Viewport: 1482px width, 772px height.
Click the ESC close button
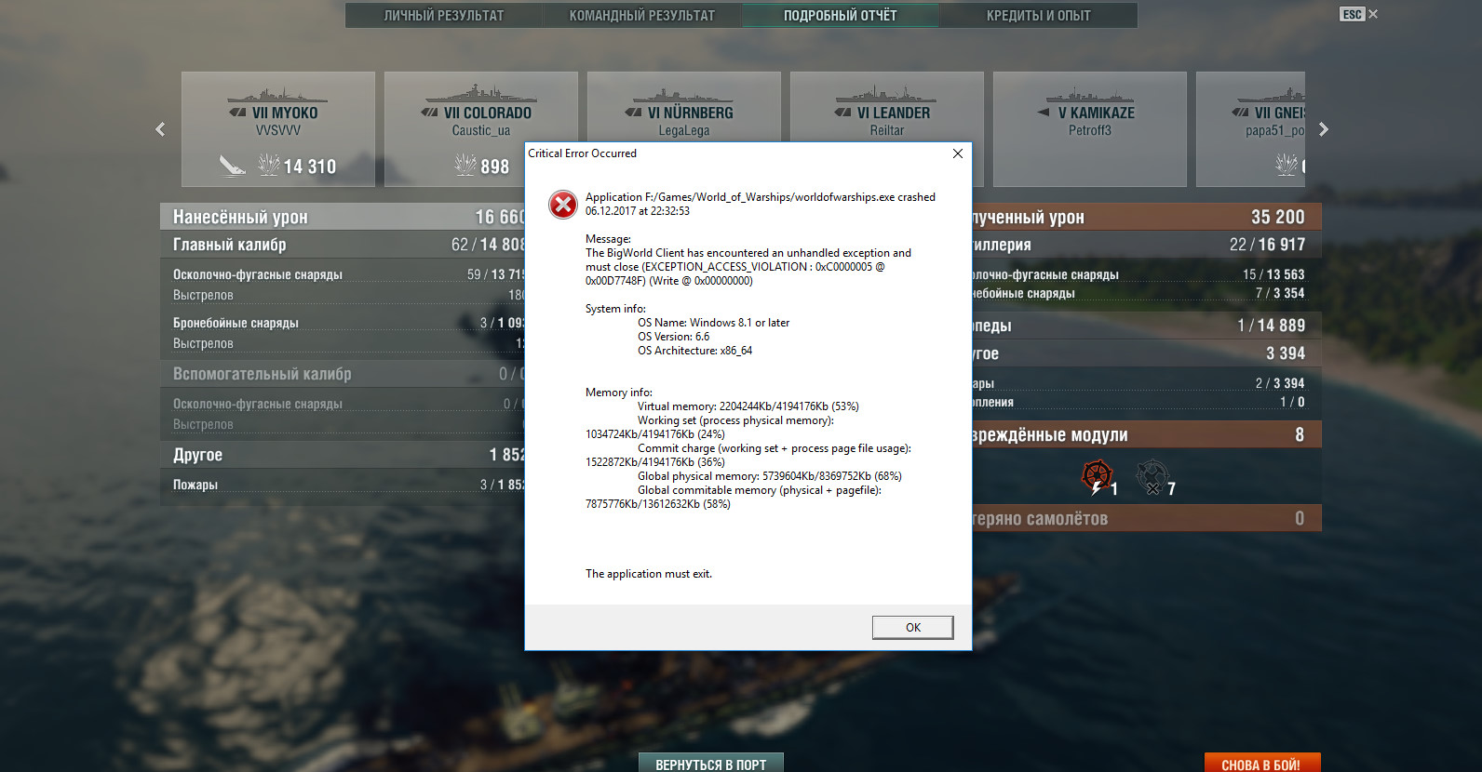(x=1359, y=14)
